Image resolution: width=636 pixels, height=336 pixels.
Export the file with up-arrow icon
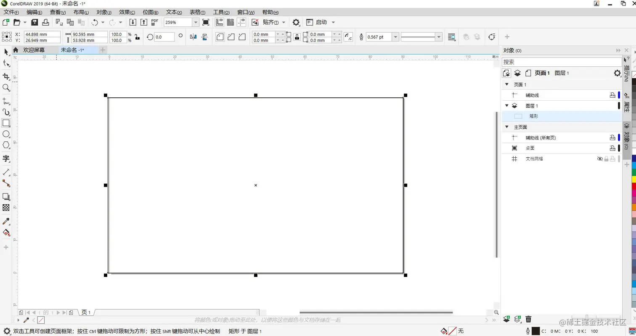[x=143, y=22]
